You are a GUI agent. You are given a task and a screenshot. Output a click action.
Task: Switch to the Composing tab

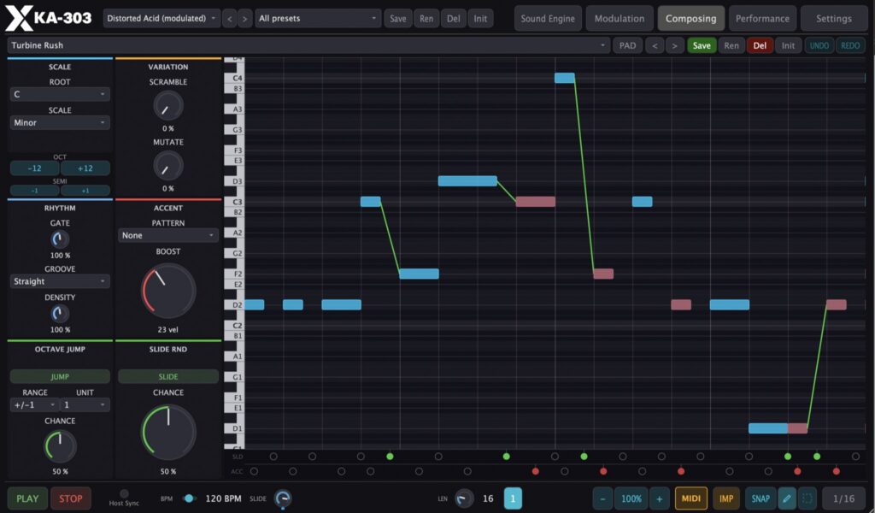coord(690,19)
